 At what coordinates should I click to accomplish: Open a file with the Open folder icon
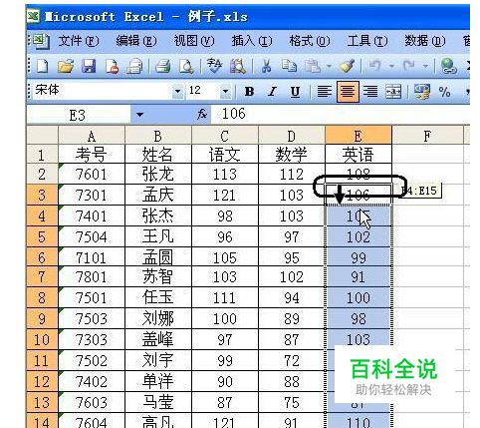[x=66, y=66]
